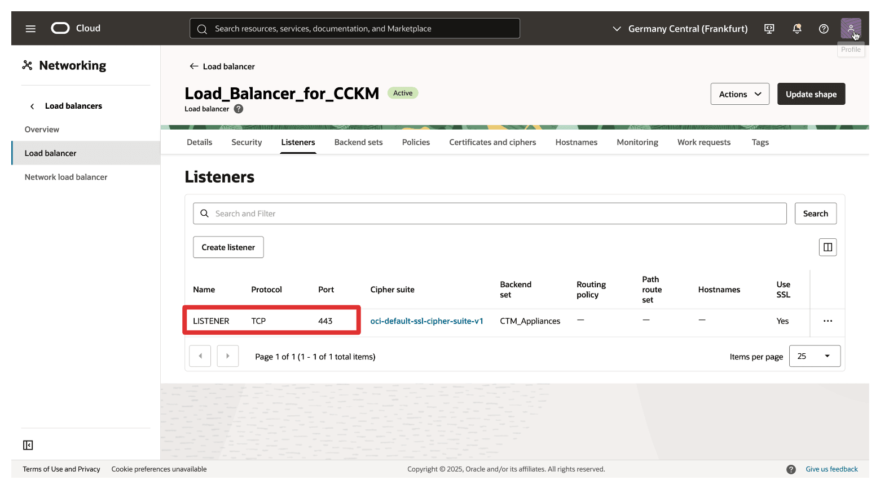
Task: Click the TCP protocol cell
Action: (x=258, y=321)
